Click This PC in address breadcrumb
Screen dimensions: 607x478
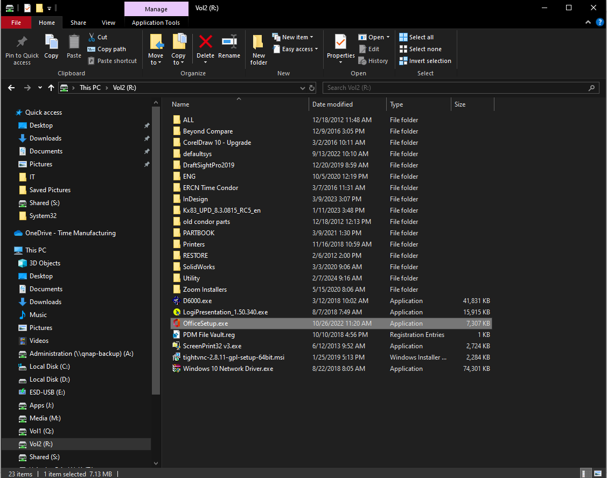(x=90, y=88)
